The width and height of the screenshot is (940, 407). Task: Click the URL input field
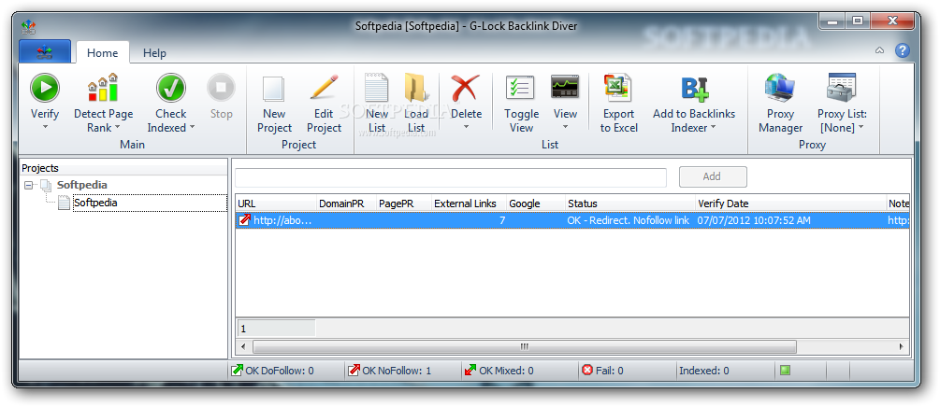click(451, 177)
